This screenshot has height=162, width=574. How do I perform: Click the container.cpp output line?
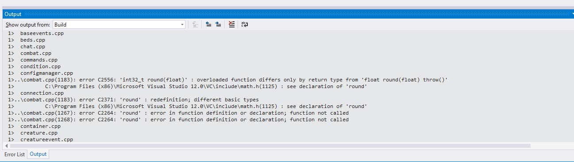coord(34,126)
